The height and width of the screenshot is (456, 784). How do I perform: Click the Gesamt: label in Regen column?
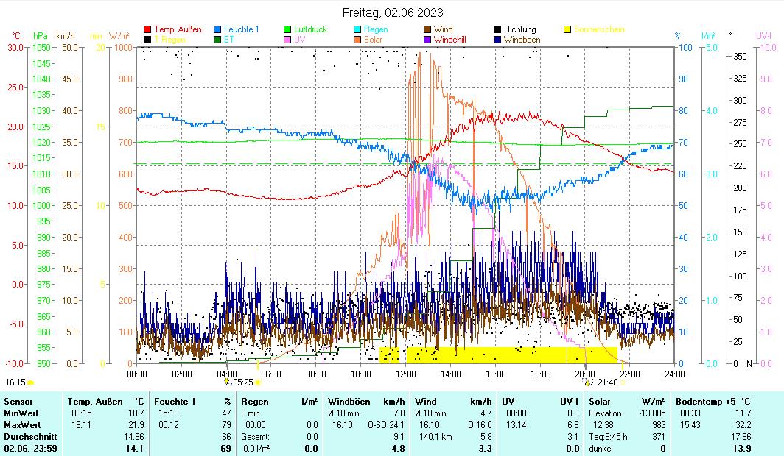click(255, 437)
